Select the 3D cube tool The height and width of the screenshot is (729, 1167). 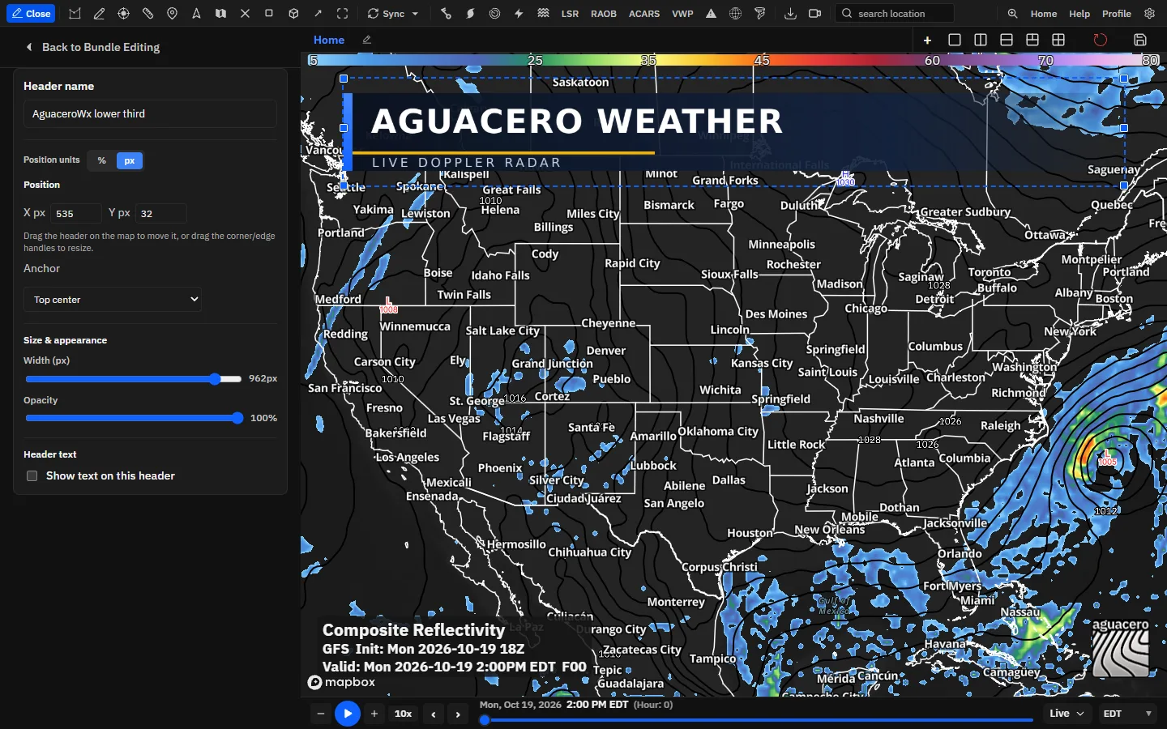293,14
